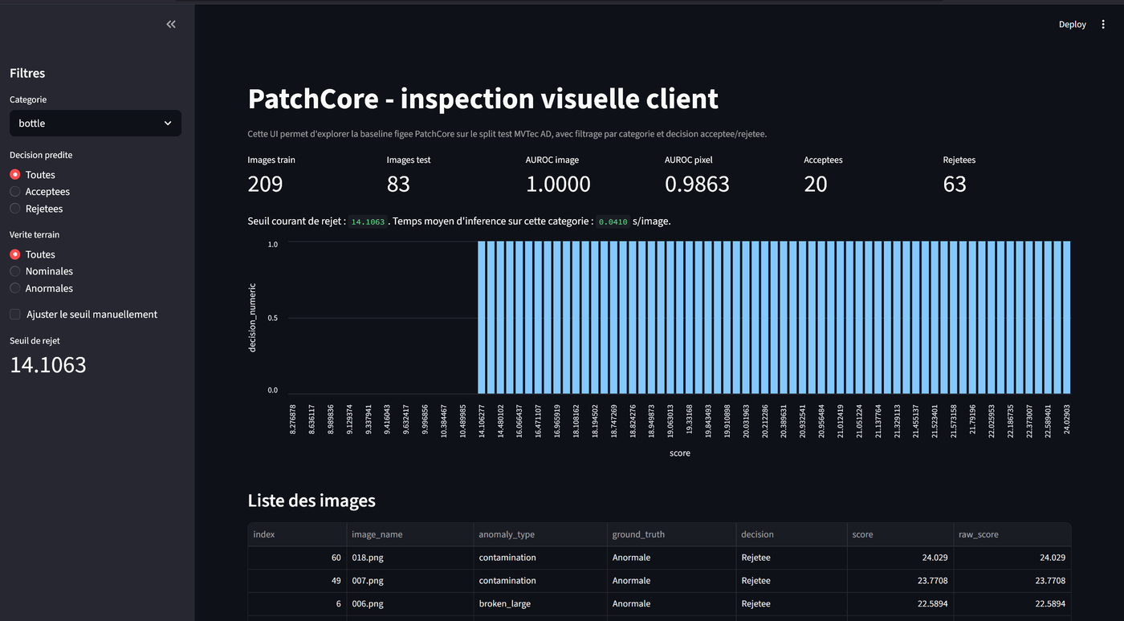The width and height of the screenshot is (1124, 621).
Task: Sort table by image_name column header
Action: tap(410, 534)
